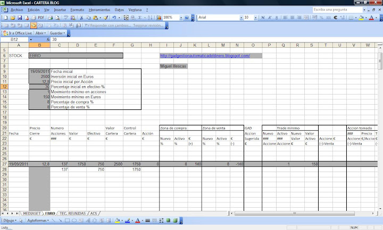Viewport: 383px width, 230px height.
Task: Open the Archivo menu
Action: (x=17, y=10)
